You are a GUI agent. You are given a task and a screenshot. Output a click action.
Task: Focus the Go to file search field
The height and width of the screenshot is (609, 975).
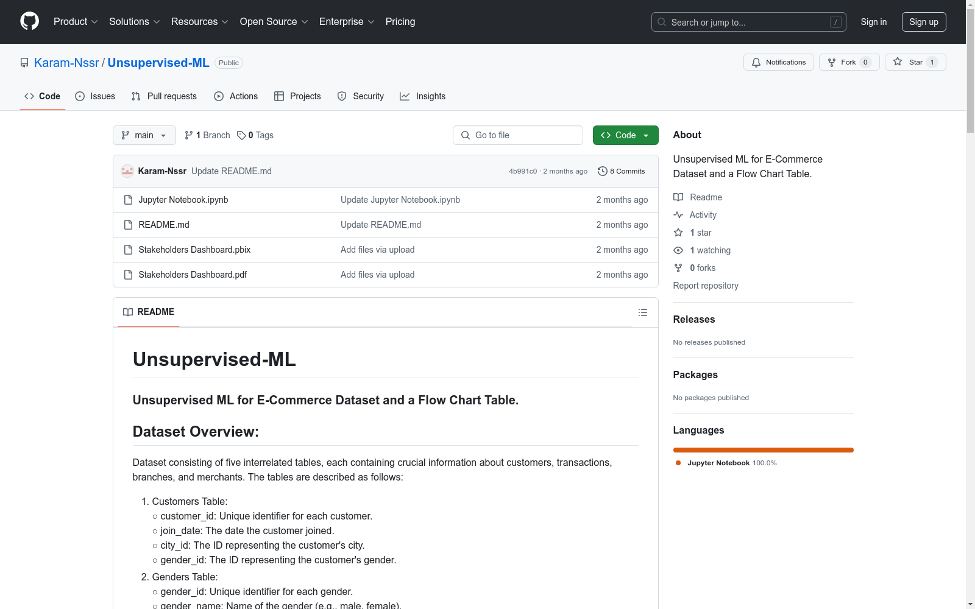click(x=518, y=135)
